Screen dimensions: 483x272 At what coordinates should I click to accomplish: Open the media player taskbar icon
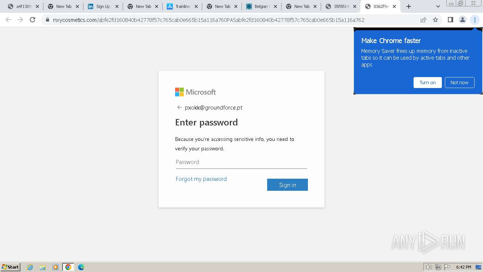point(55,267)
